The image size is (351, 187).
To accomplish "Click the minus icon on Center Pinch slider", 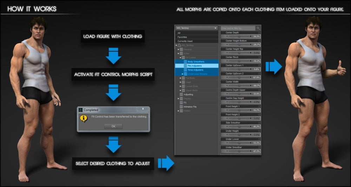I will [227, 61].
